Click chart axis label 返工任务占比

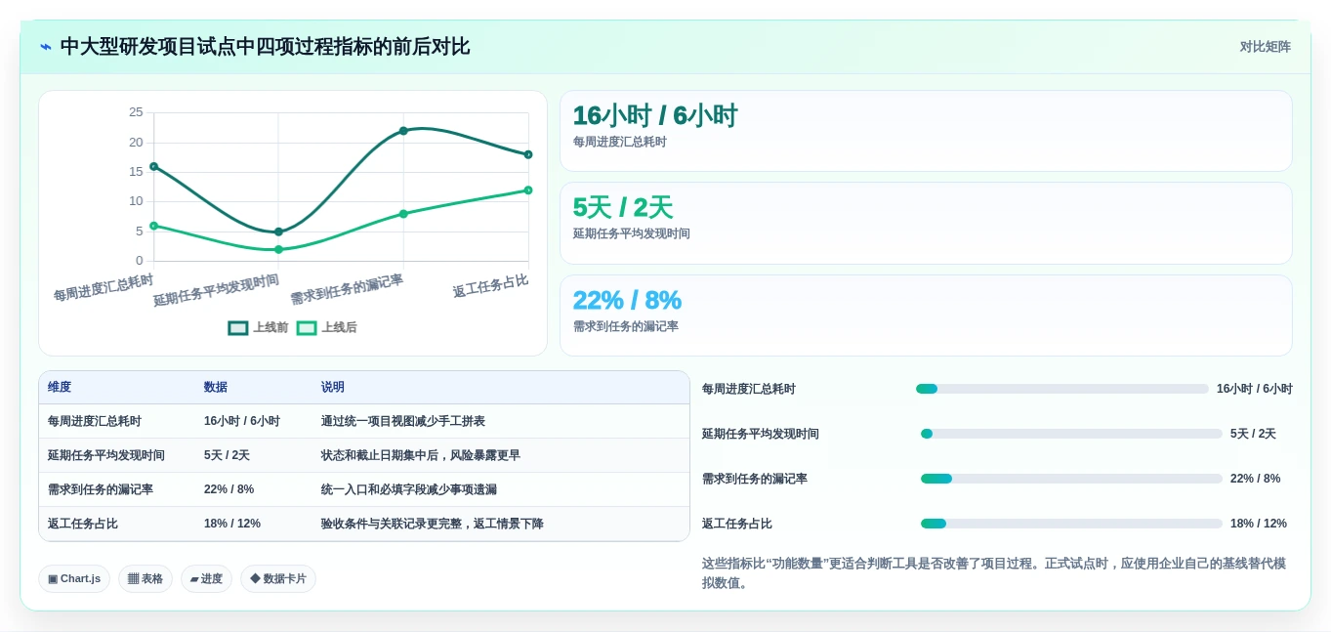491,286
